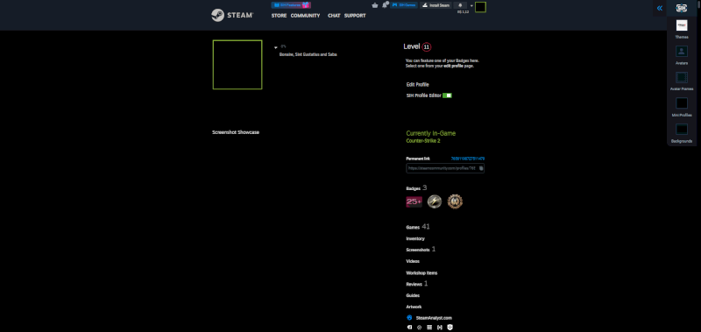Image resolution: width=701 pixels, height=332 pixels.
Task: Click the SIH Games button
Action: point(404,5)
